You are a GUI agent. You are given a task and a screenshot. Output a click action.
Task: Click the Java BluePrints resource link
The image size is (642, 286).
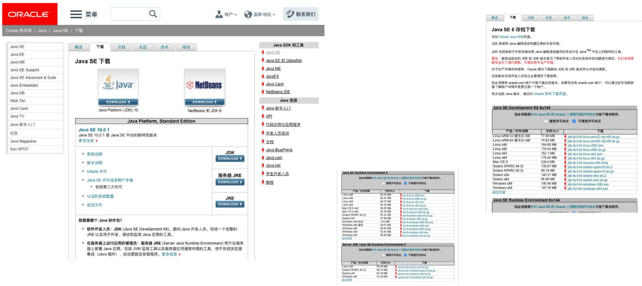(279, 150)
